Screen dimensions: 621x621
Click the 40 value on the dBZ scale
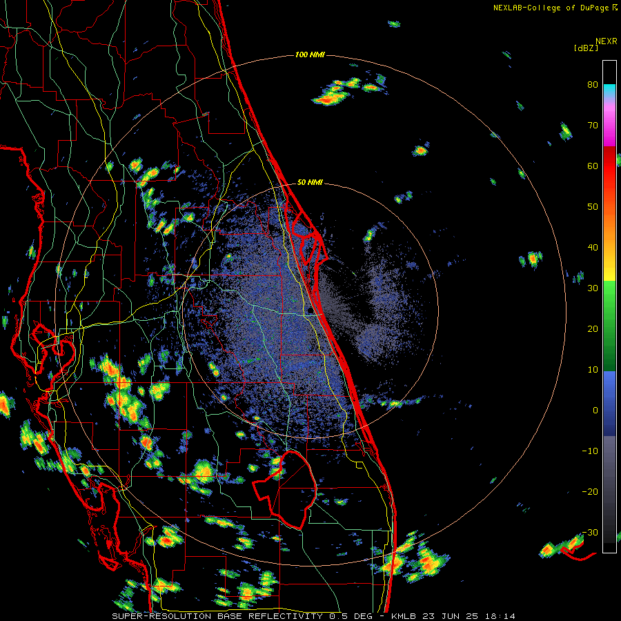pos(593,248)
